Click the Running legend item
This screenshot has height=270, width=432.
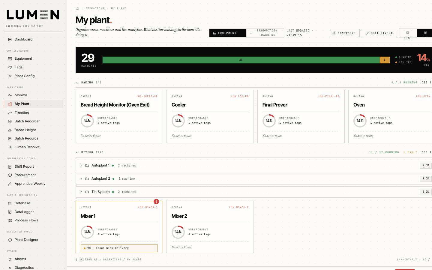(403, 57)
